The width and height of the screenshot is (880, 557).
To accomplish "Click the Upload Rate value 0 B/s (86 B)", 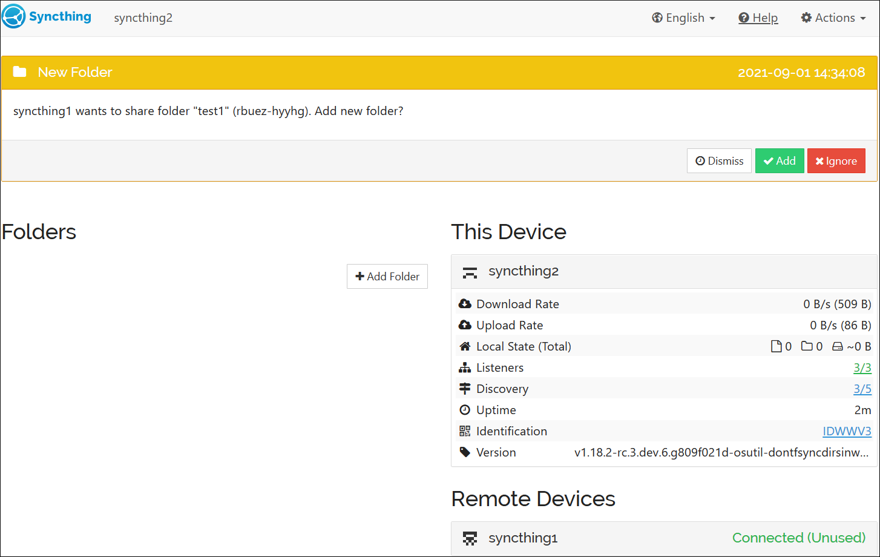I will click(x=841, y=325).
